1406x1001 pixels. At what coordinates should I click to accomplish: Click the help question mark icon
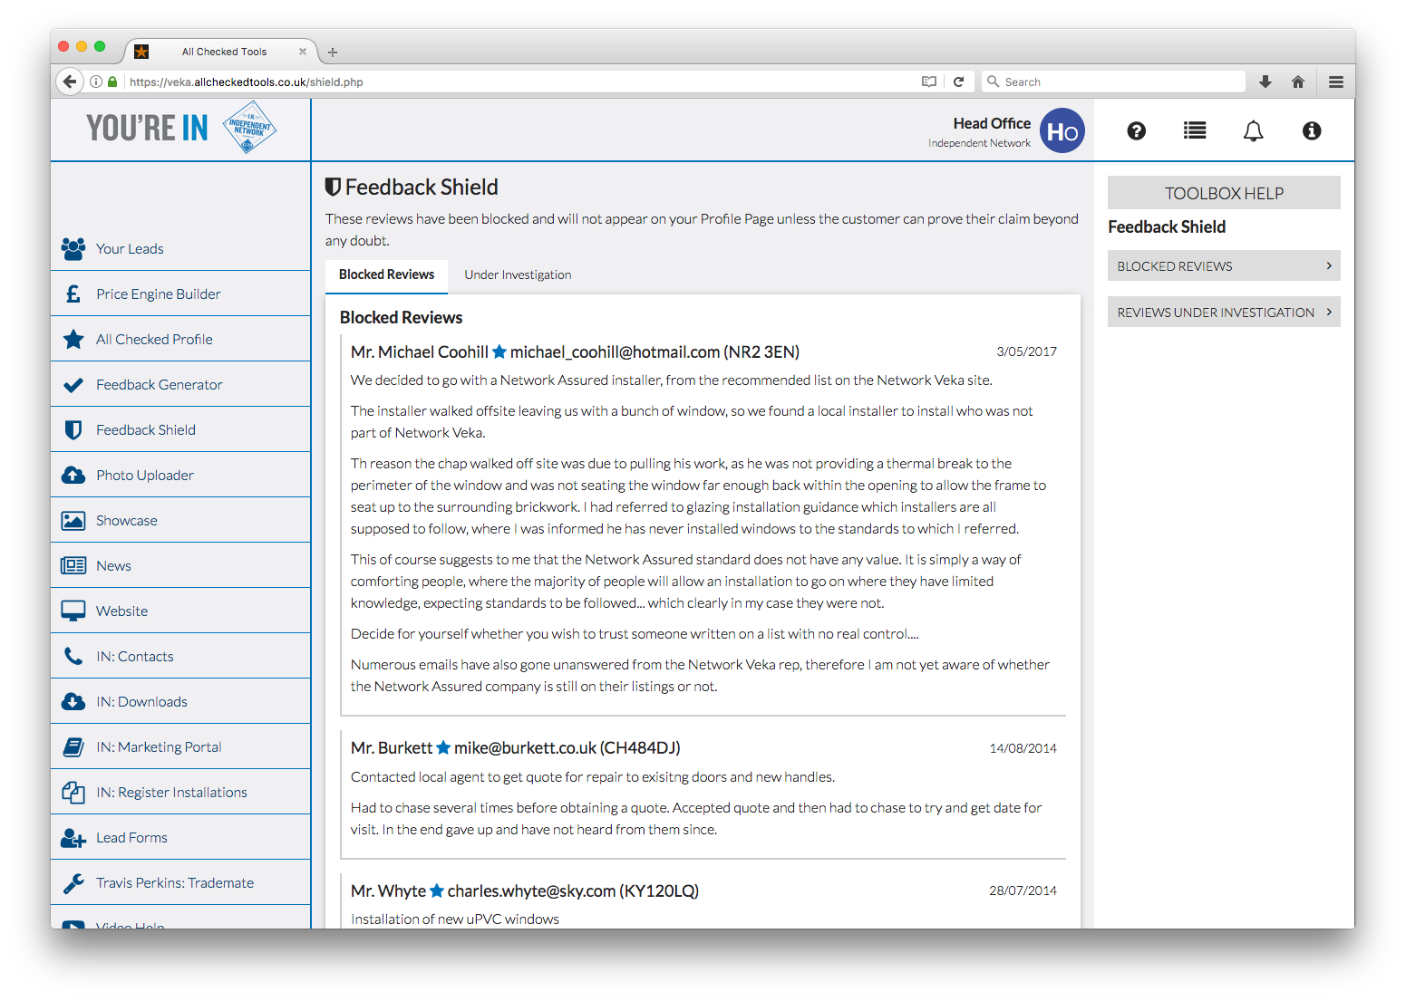pos(1136,131)
